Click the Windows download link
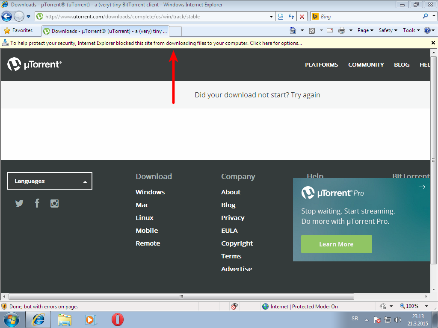 pyautogui.click(x=150, y=192)
